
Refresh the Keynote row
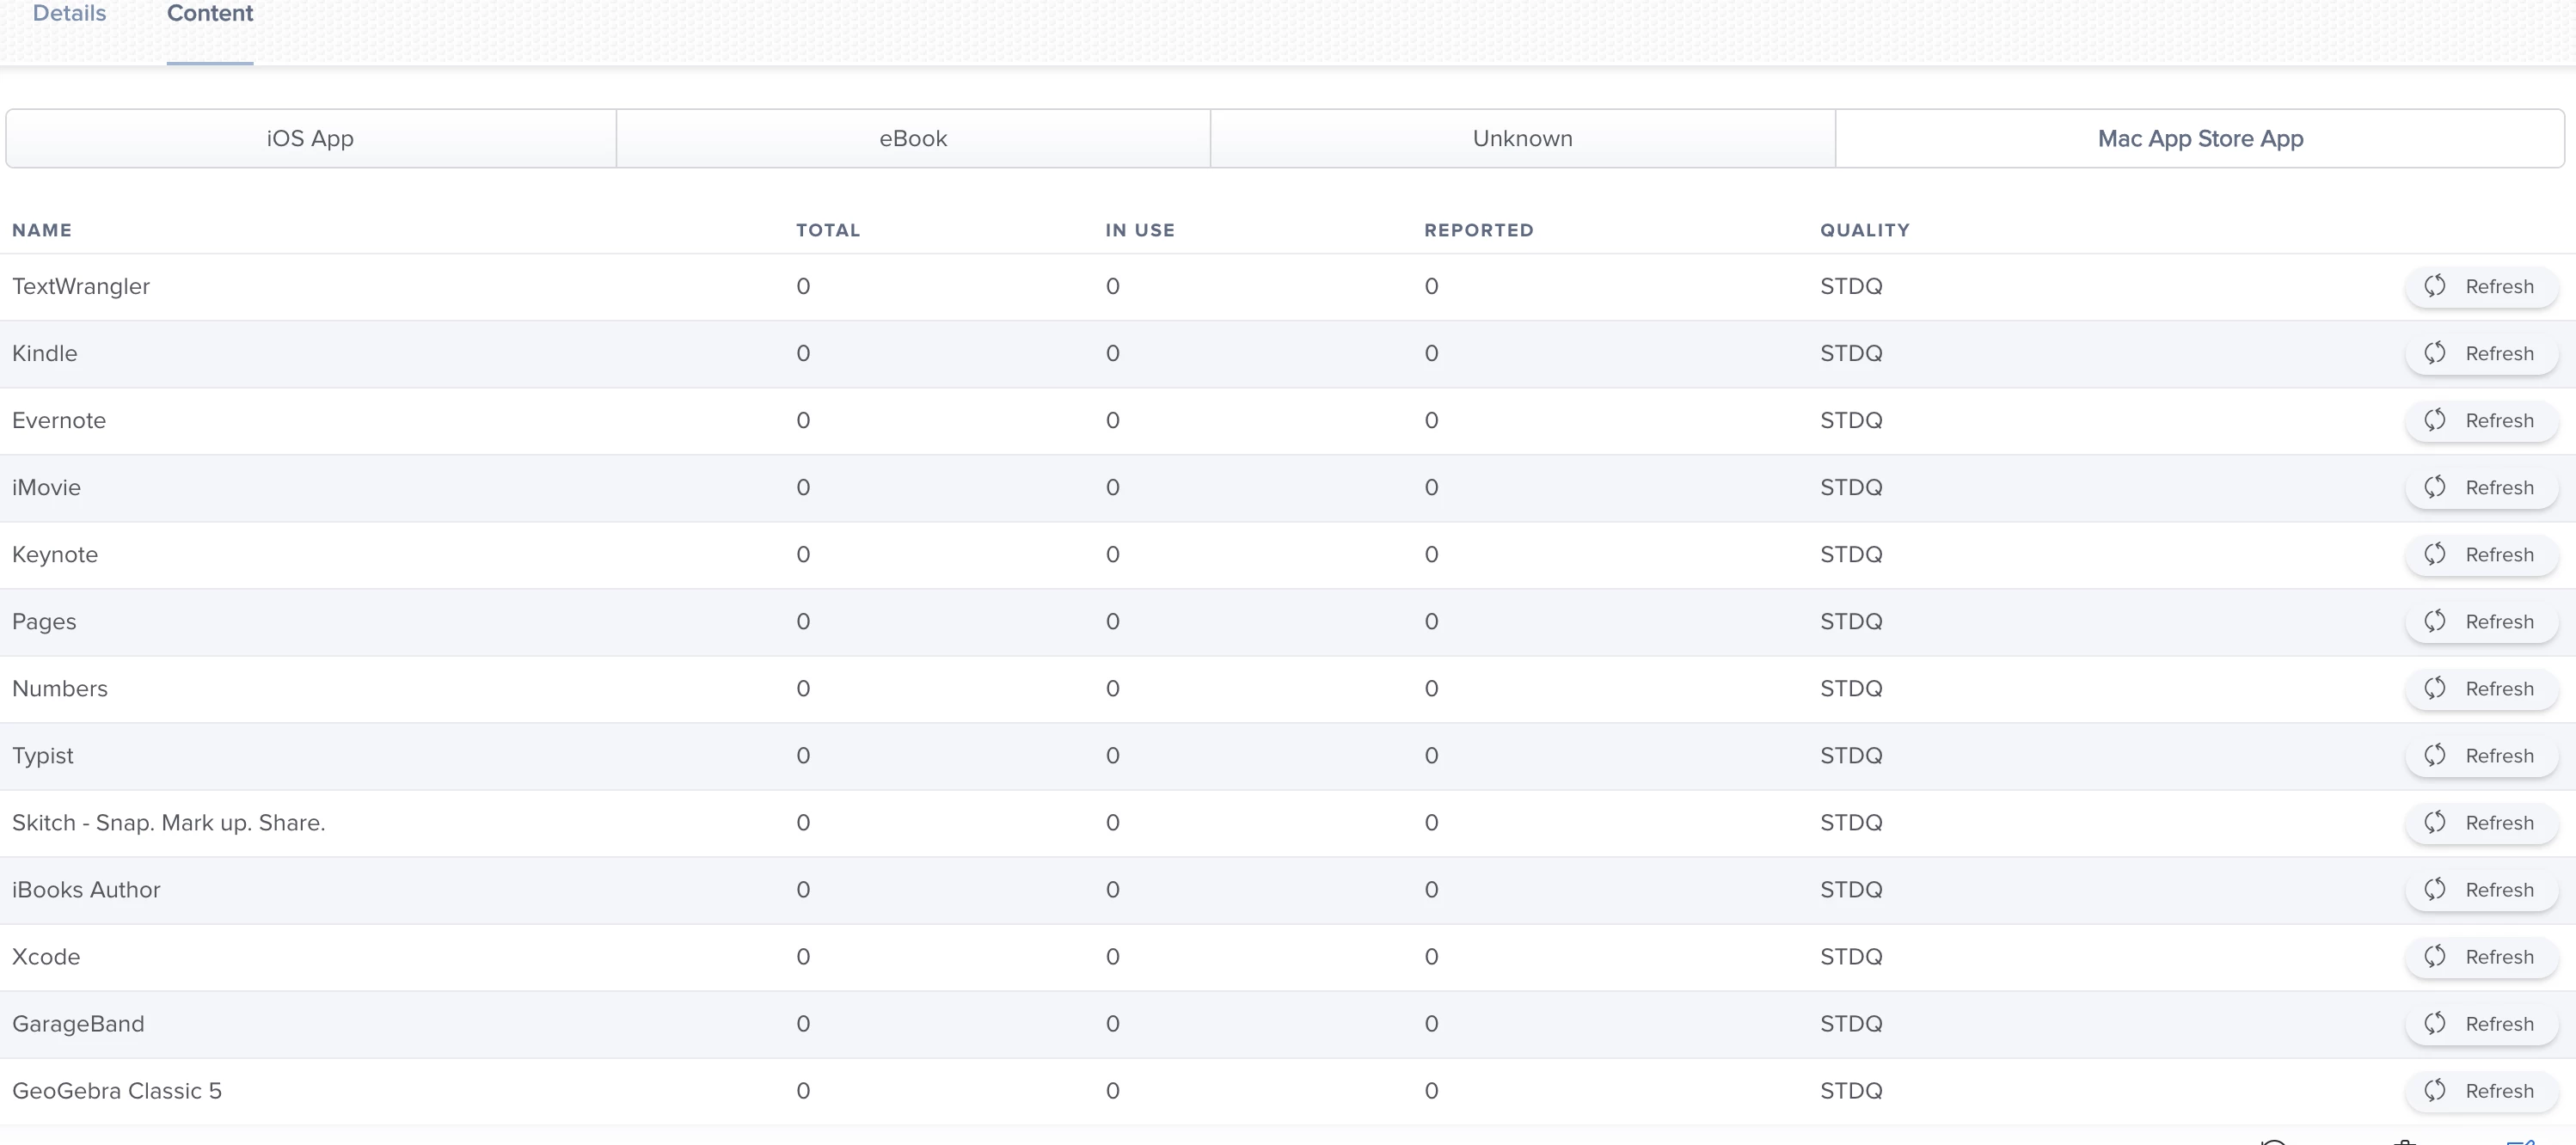click(x=2481, y=555)
